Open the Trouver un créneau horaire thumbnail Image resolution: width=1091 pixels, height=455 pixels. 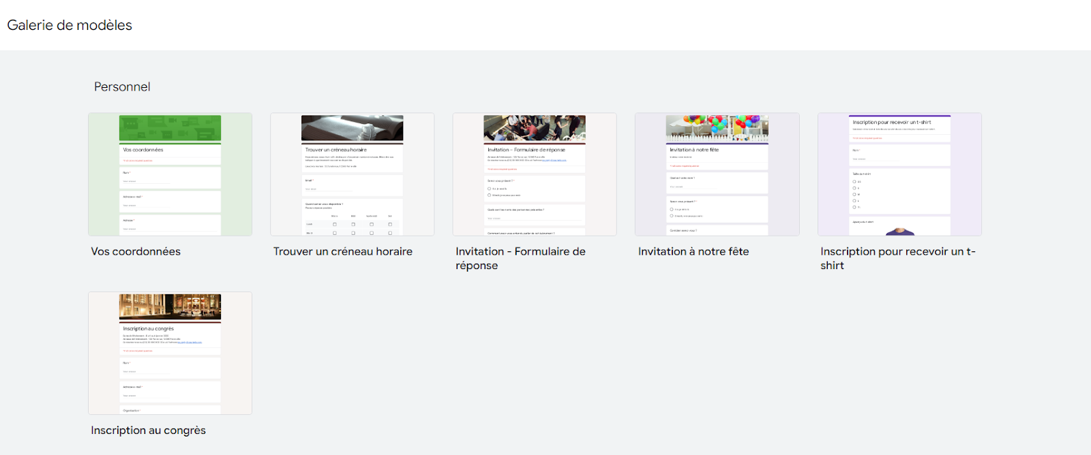point(353,174)
